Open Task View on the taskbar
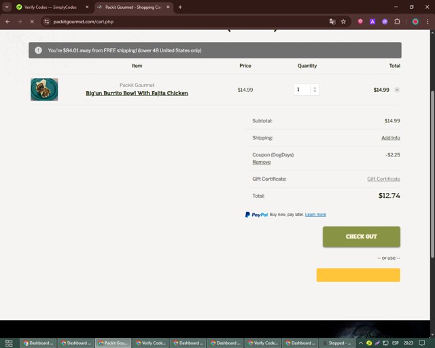The height and width of the screenshot is (348, 435). click(9, 343)
